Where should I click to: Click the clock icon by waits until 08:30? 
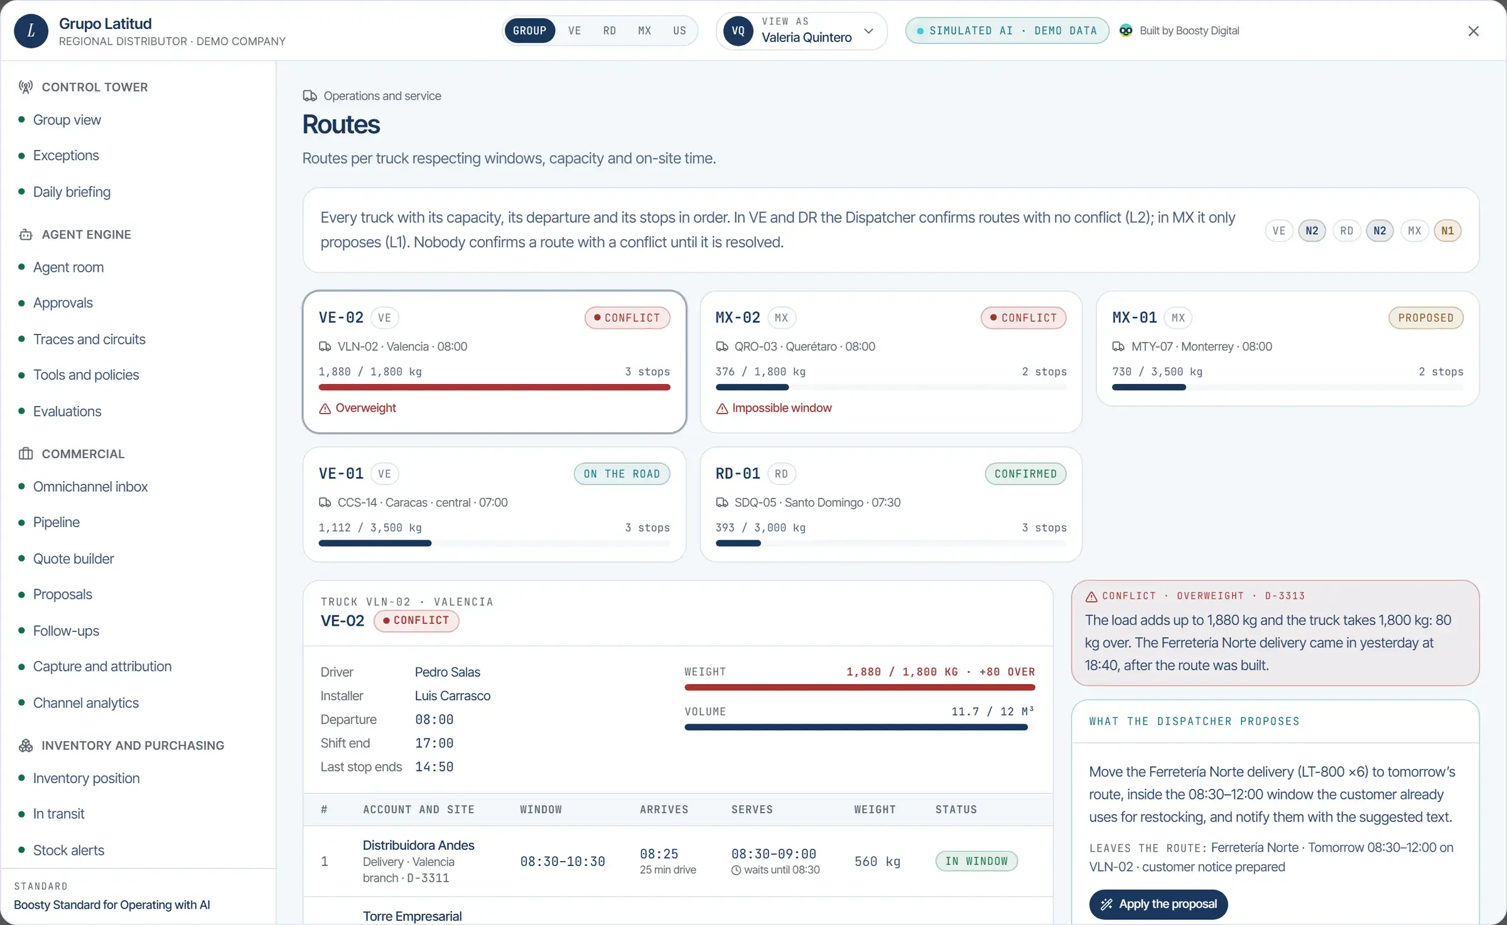[x=737, y=870]
